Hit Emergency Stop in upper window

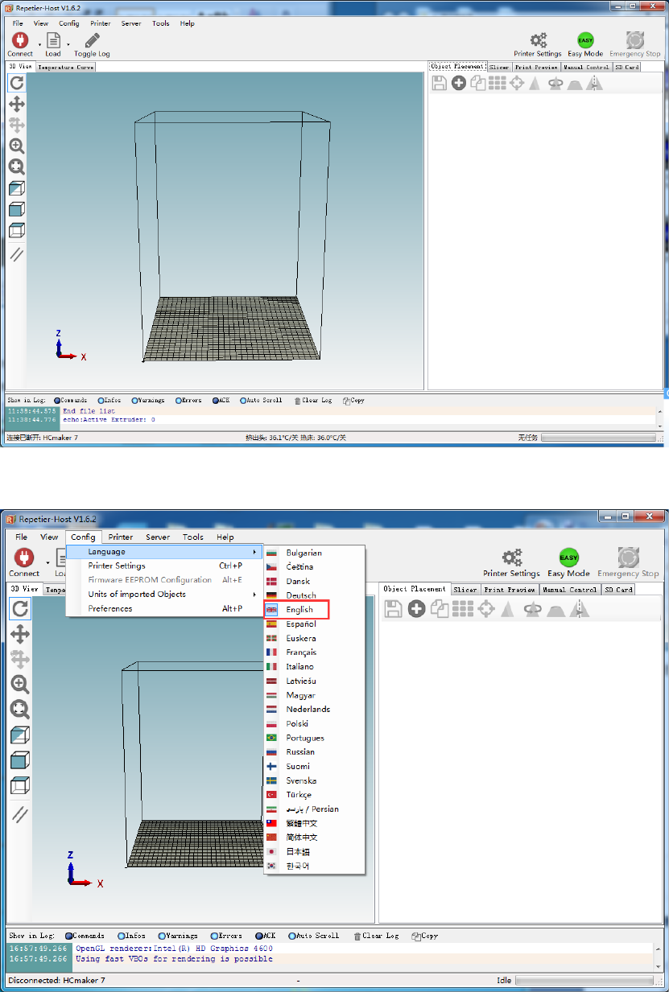coord(635,39)
